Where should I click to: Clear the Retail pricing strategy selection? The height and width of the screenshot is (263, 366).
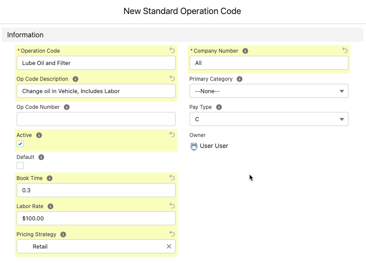tap(169, 246)
